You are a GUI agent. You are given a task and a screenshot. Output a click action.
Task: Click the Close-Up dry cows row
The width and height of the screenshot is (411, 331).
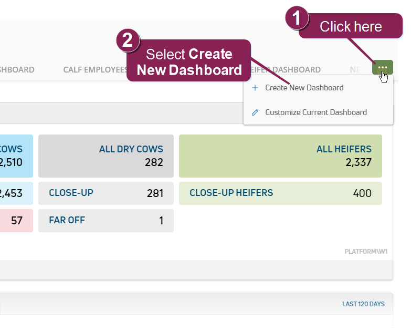click(106, 193)
